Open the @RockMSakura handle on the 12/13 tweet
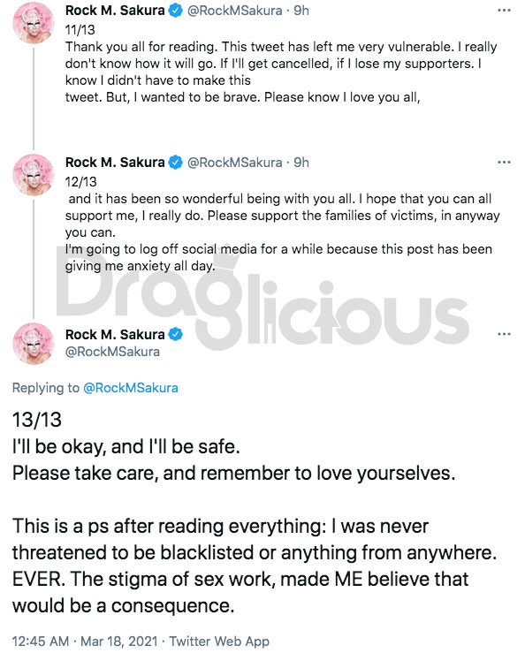The height and width of the screenshot is (653, 525). tap(234, 163)
